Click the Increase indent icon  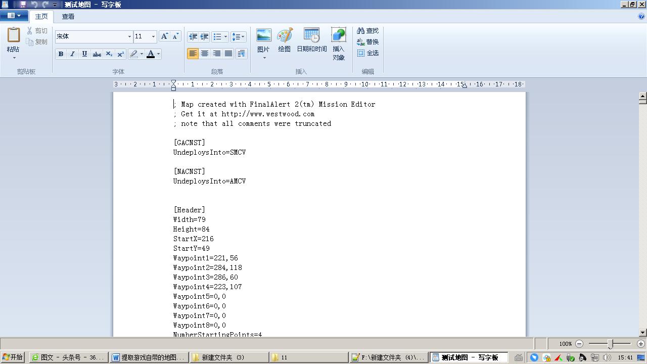[204, 36]
